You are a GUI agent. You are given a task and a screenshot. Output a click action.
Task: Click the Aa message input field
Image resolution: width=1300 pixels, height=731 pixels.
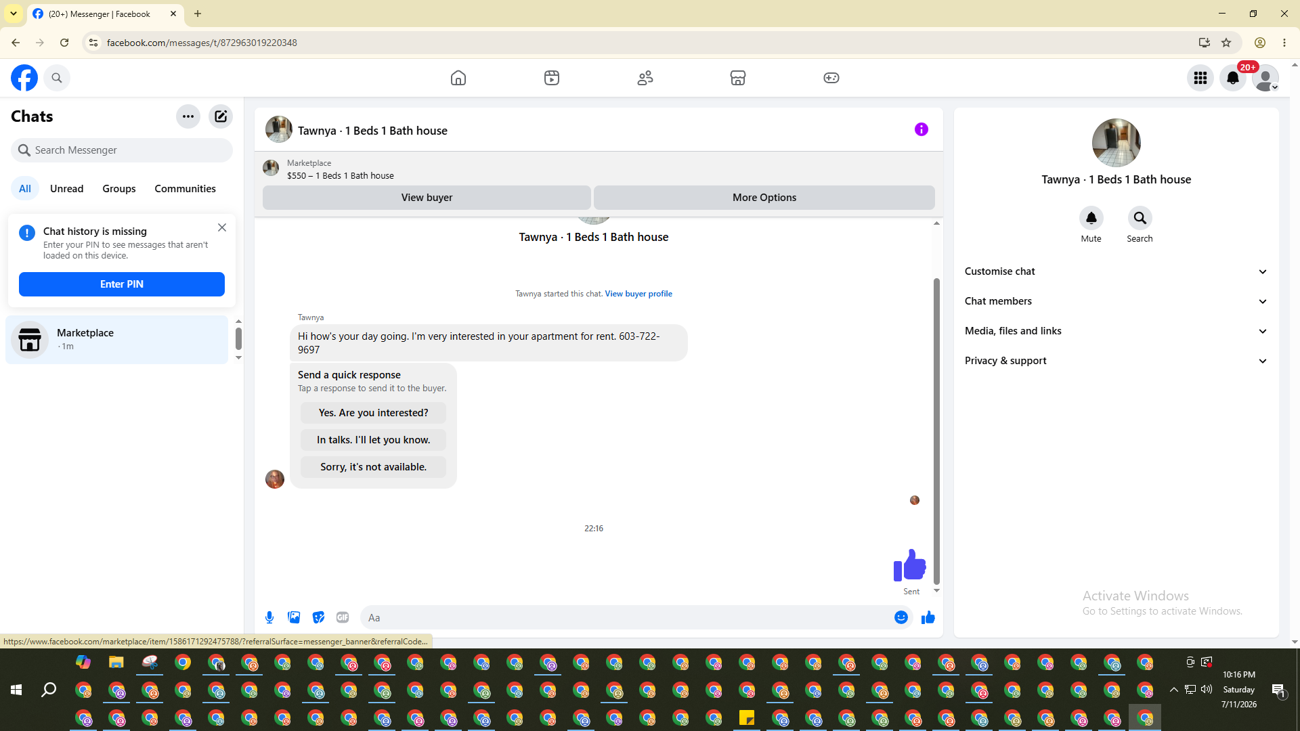click(626, 617)
